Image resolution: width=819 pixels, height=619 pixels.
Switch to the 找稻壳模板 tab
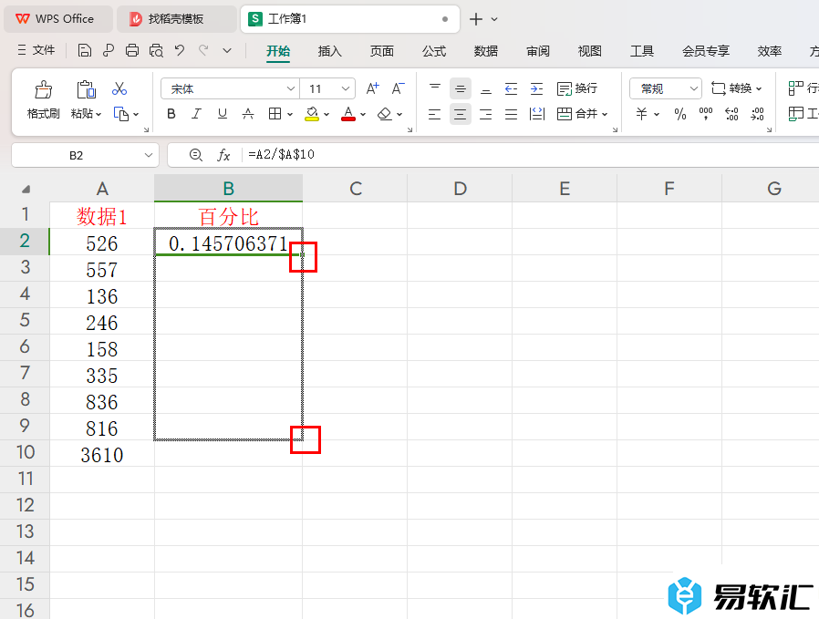point(175,19)
